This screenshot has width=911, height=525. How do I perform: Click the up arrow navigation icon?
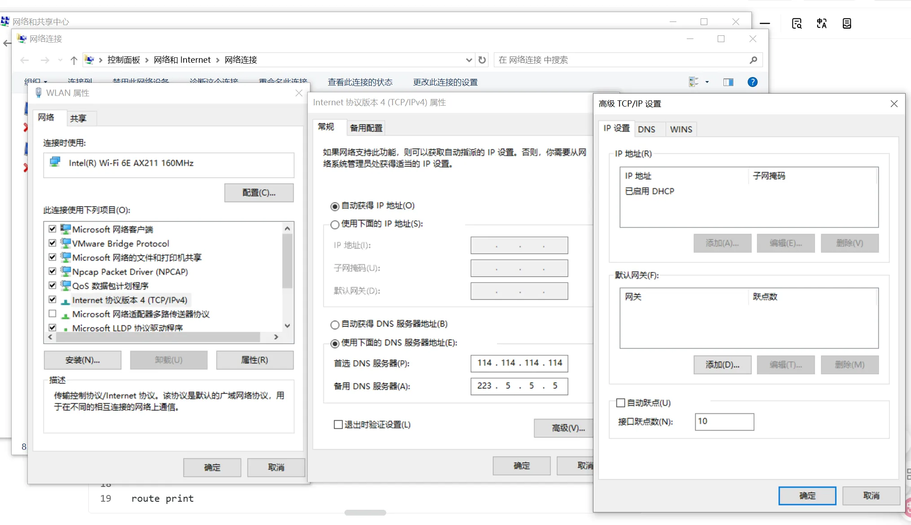[74, 60]
